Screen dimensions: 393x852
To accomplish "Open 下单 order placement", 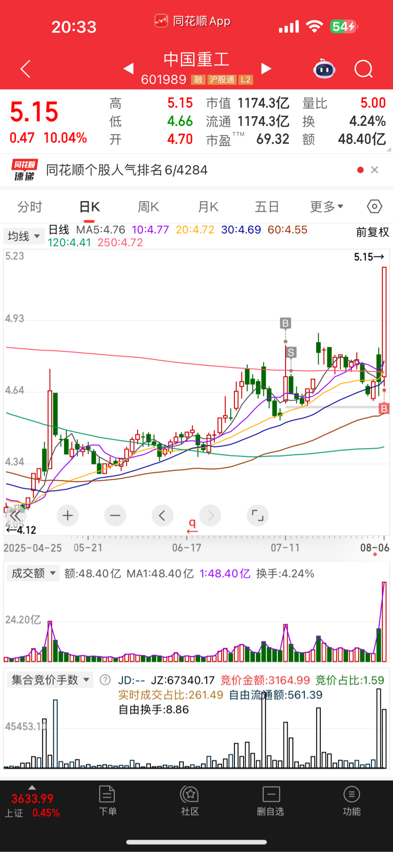I will [x=107, y=801].
